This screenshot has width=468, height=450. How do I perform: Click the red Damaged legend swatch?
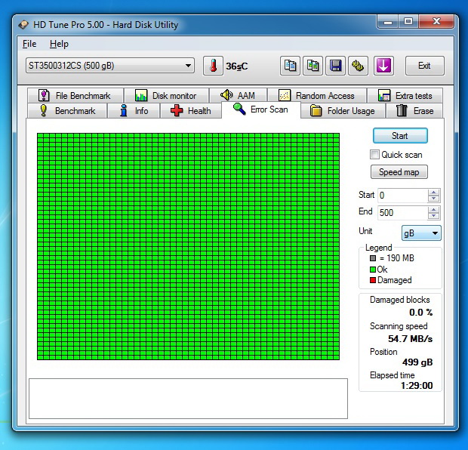[373, 280]
